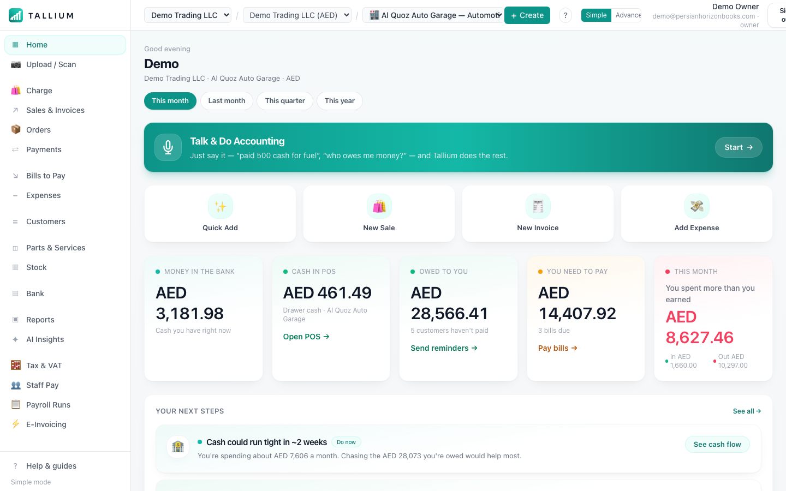Select the Last month period tab

(x=227, y=101)
